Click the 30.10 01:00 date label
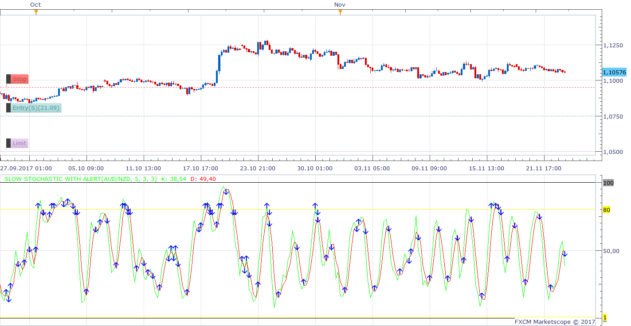 click(x=315, y=169)
